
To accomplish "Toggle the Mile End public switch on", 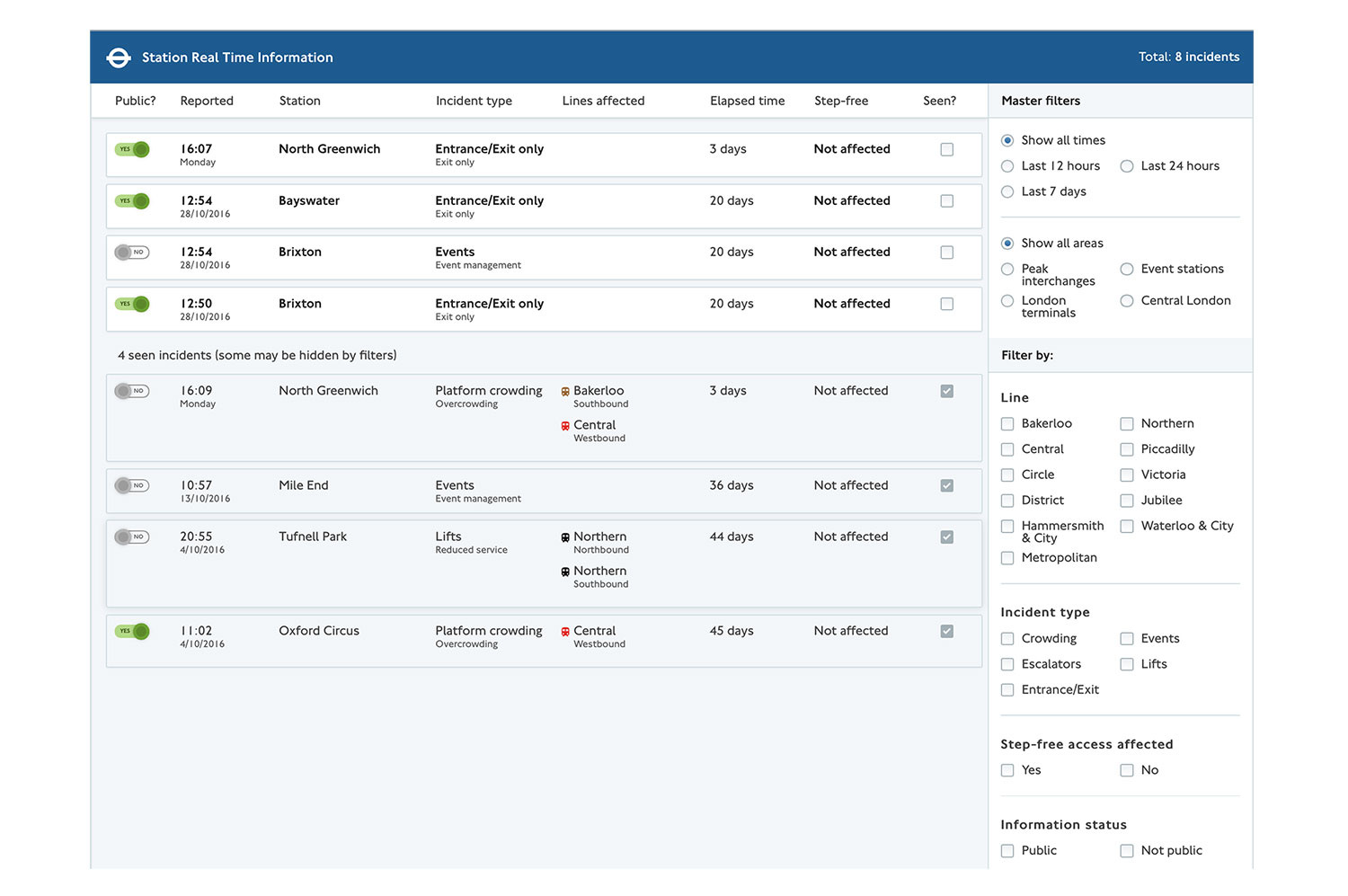I will [132, 485].
